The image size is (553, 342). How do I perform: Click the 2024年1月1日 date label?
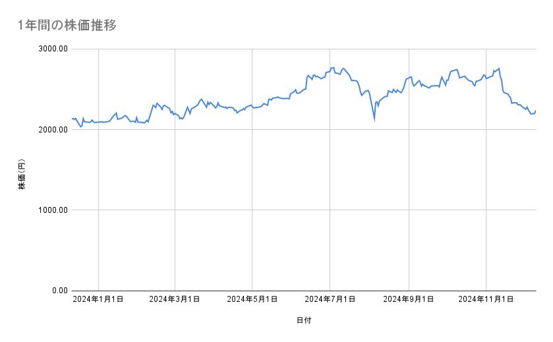tap(98, 300)
